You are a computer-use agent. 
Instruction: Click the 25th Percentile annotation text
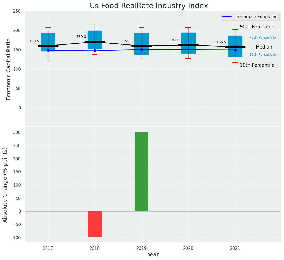click(262, 55)
